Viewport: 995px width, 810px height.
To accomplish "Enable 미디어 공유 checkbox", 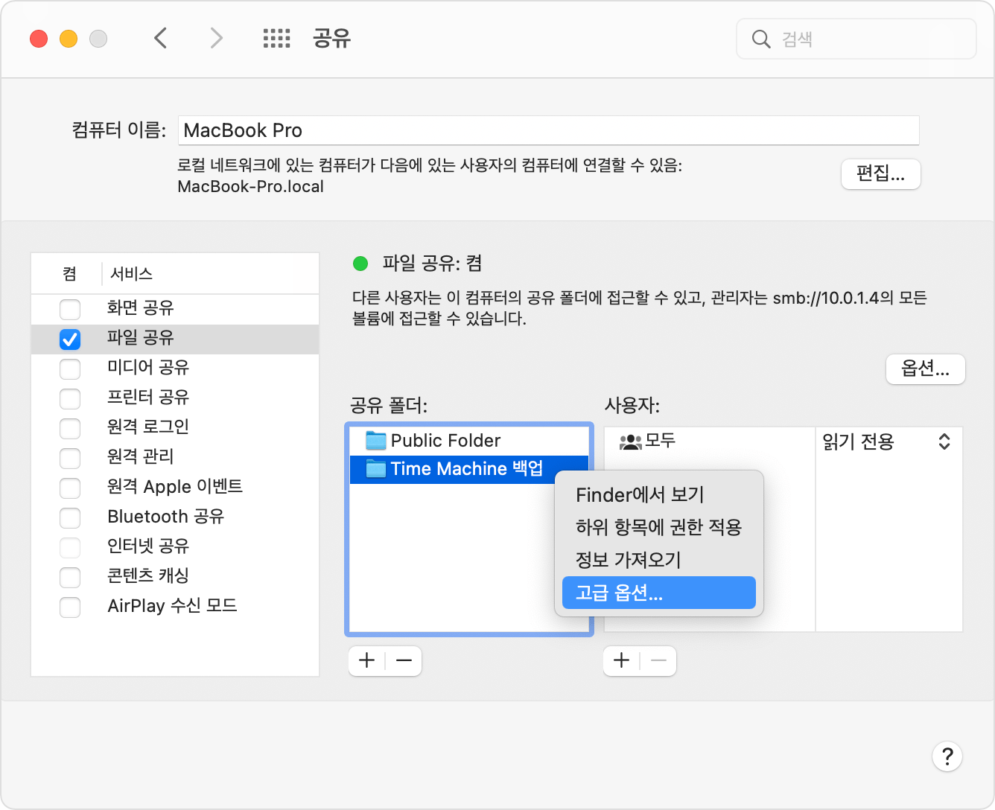I will point(70,369).
